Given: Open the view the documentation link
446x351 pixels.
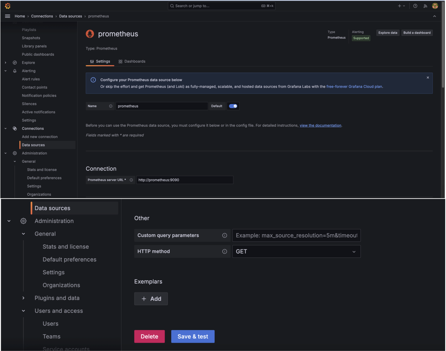Looking at the screenshot, I should point(320,126).
